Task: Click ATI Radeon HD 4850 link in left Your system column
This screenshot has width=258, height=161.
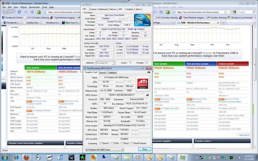Action: click(x=42, y=111)
